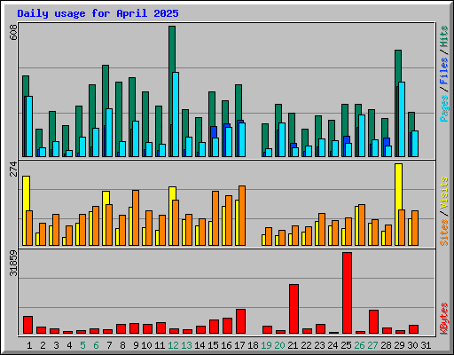Select the yellow Visits bar for day 1
The width and height of the screenshot is (454, 355).
point(26,193)
